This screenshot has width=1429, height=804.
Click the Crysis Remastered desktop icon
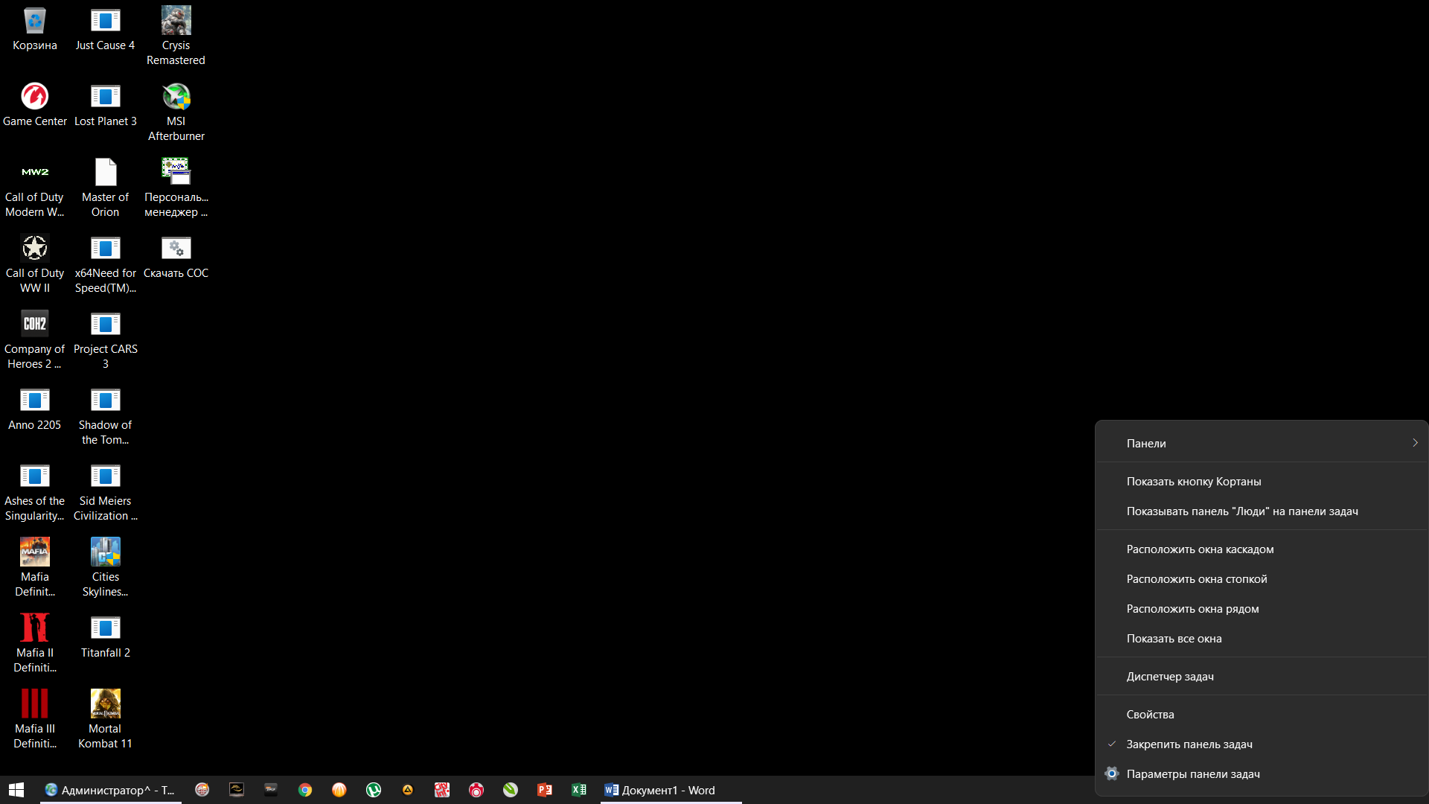coord(176,35)
